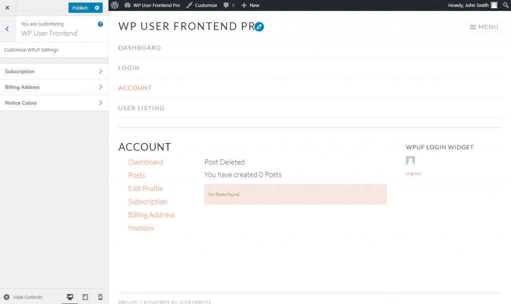Click the Publish button
The width and height of the screenshot is (511, 304).
coord(80,7)
